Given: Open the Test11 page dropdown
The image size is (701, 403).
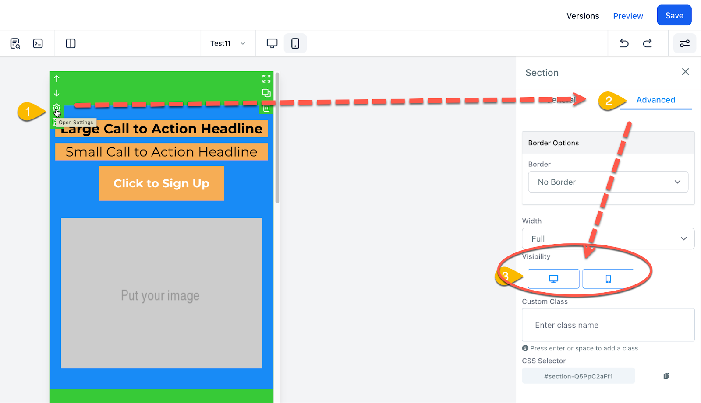Looking at the screenshot, I should click(228, 43).
